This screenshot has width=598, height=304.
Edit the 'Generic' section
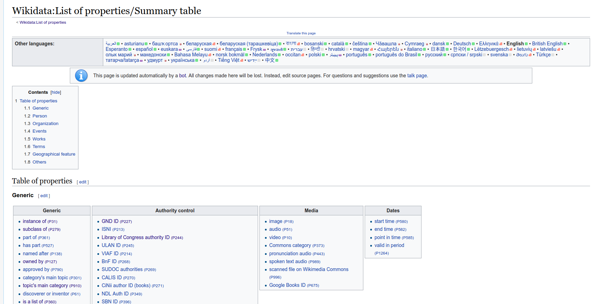44,196
